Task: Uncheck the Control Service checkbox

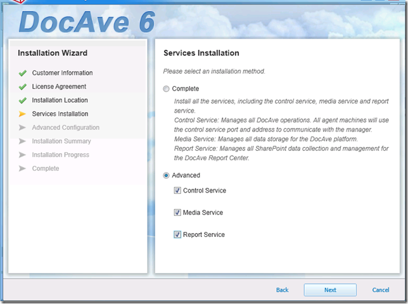Action: tap(177, 191)
